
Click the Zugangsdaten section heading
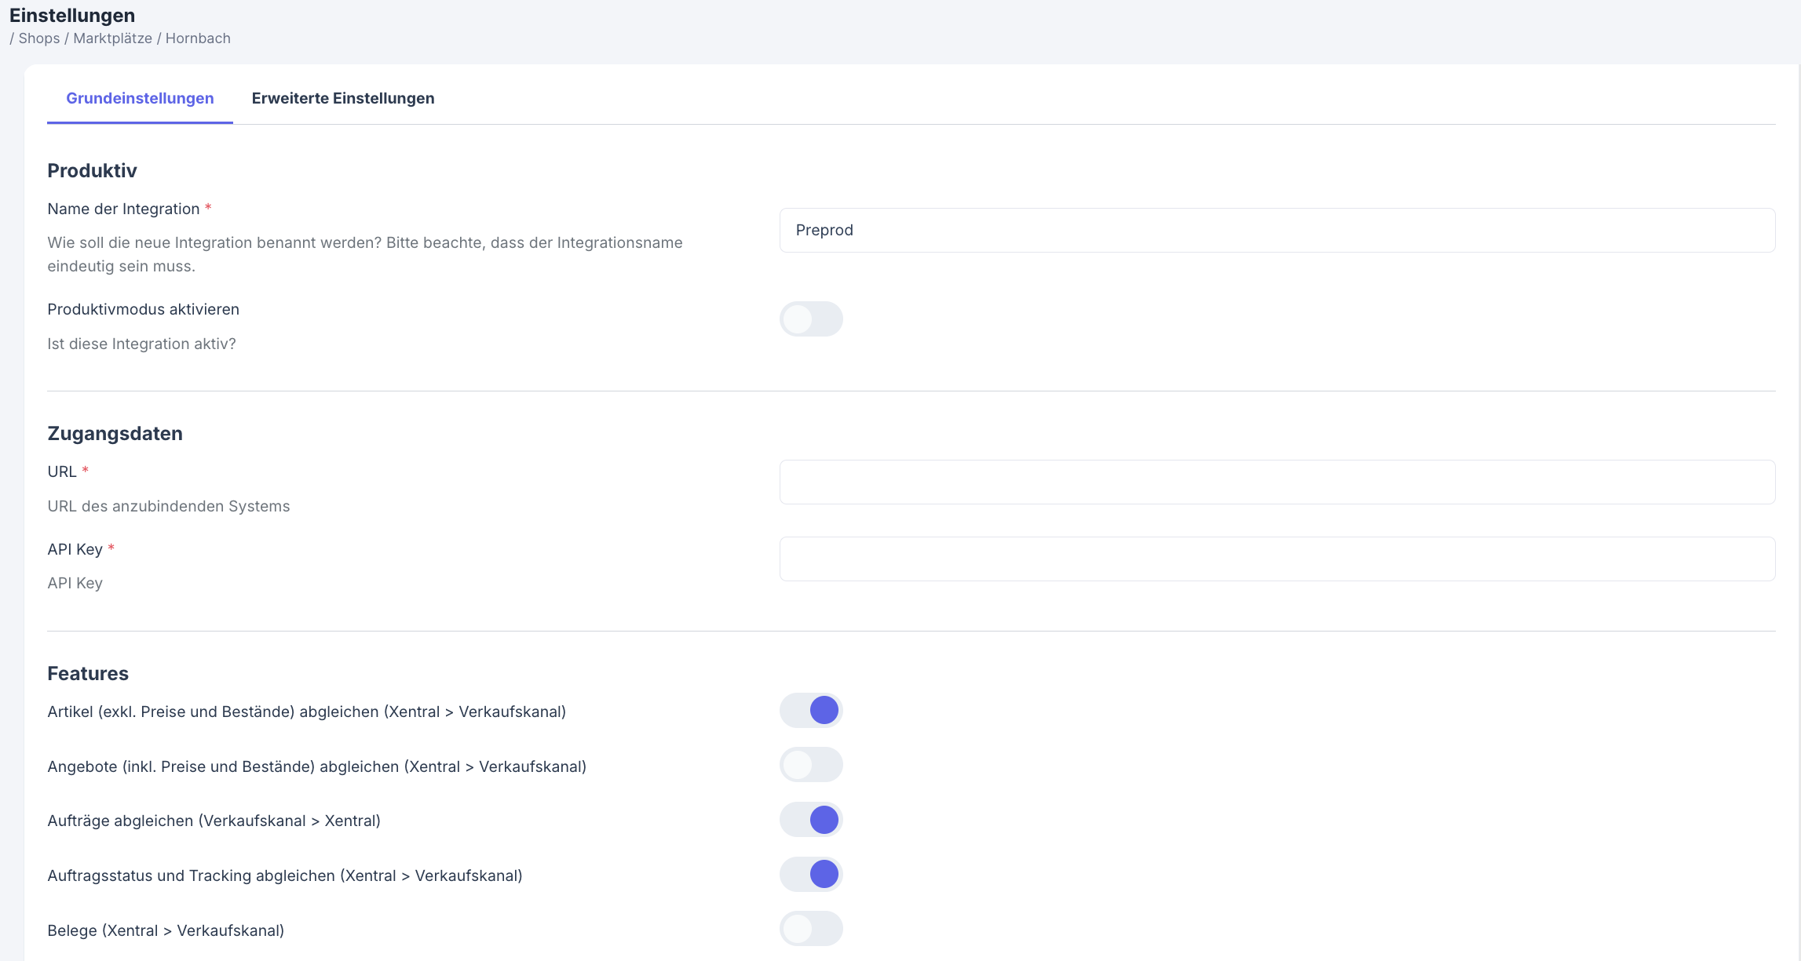[115, 433]
